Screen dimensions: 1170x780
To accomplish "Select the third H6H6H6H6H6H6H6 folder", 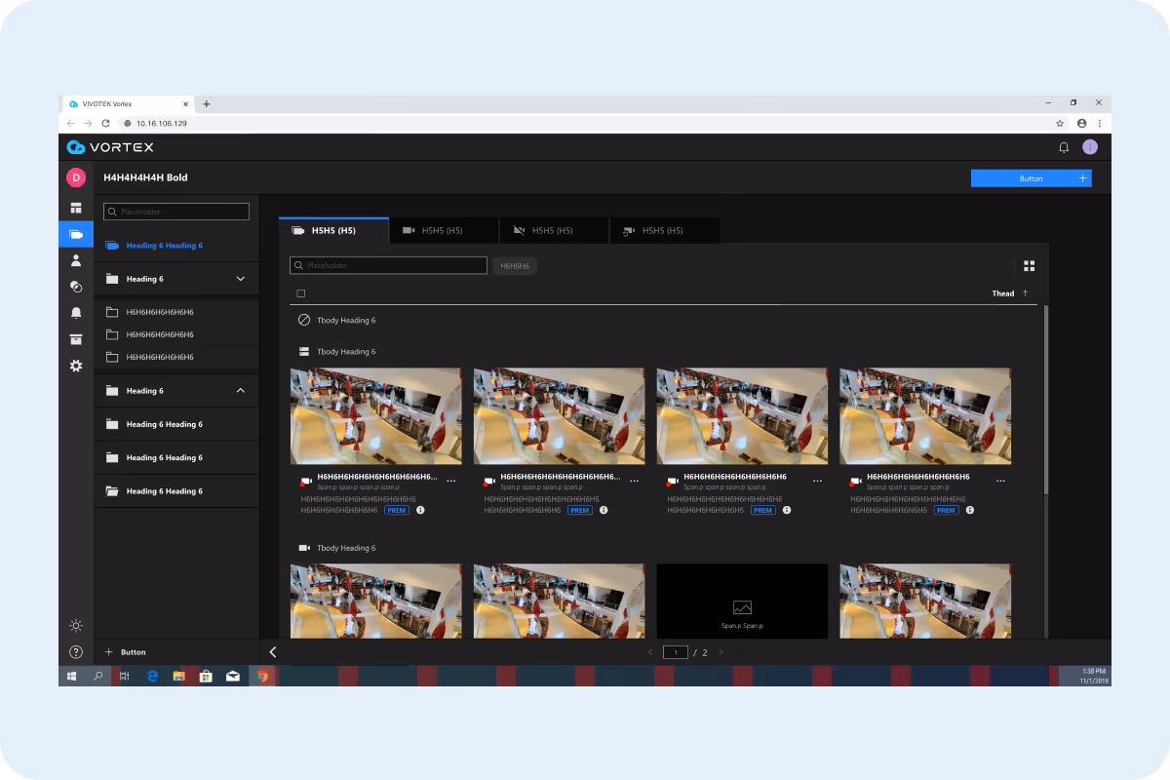I will coord(176,357).
